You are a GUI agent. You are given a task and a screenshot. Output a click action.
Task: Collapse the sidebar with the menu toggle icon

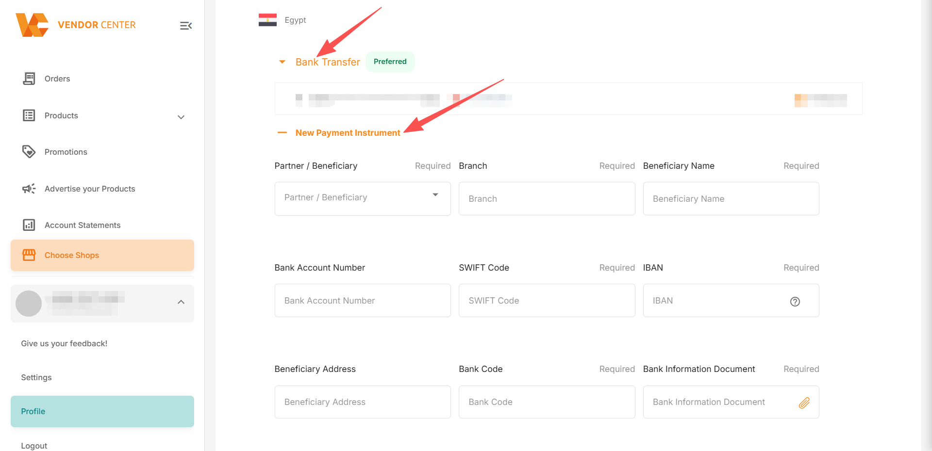[186, 26]
